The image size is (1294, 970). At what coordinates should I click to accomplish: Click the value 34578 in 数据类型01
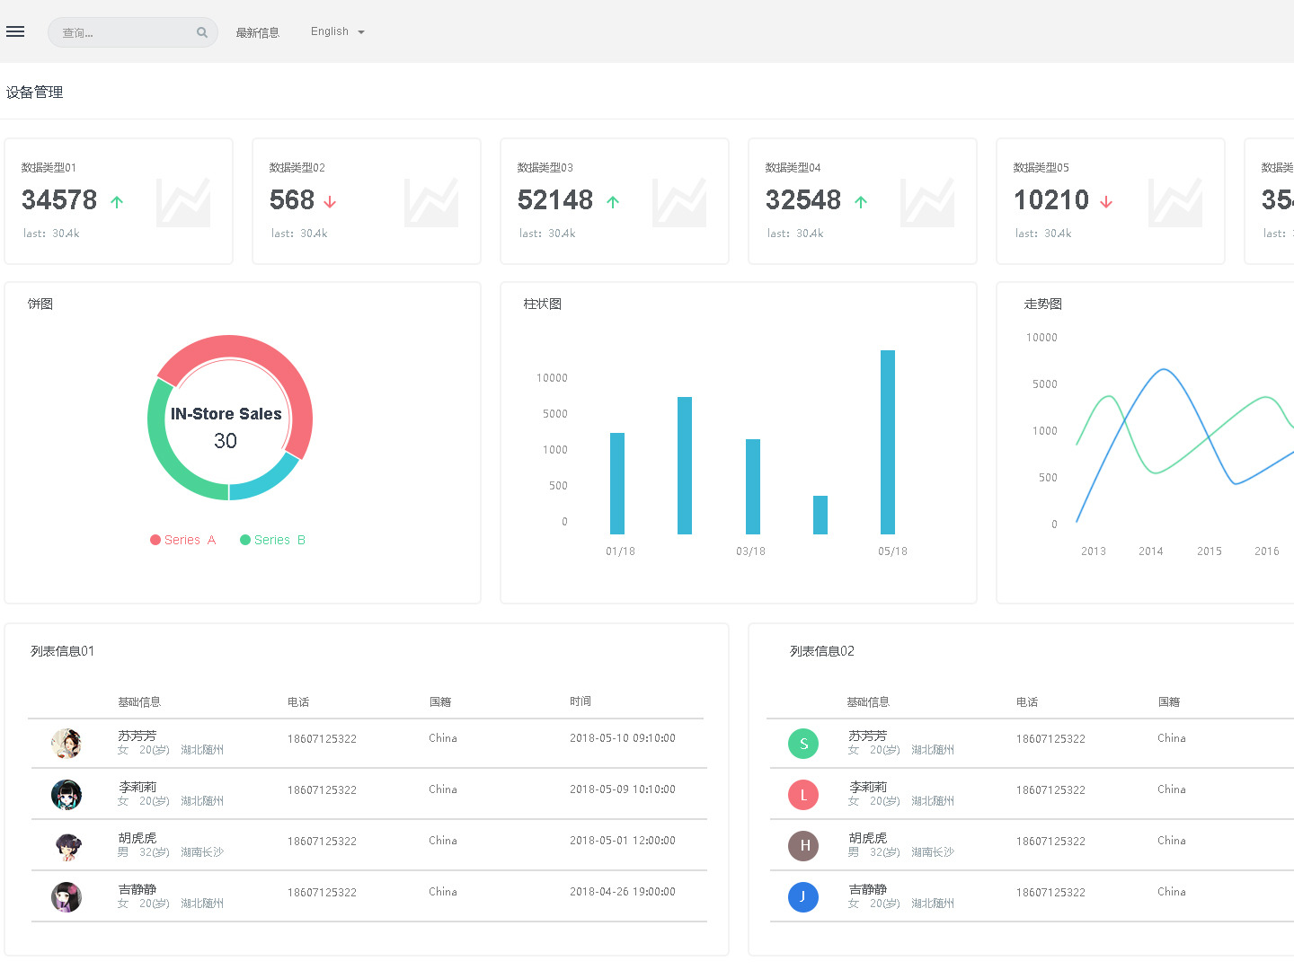click(59, 199)
